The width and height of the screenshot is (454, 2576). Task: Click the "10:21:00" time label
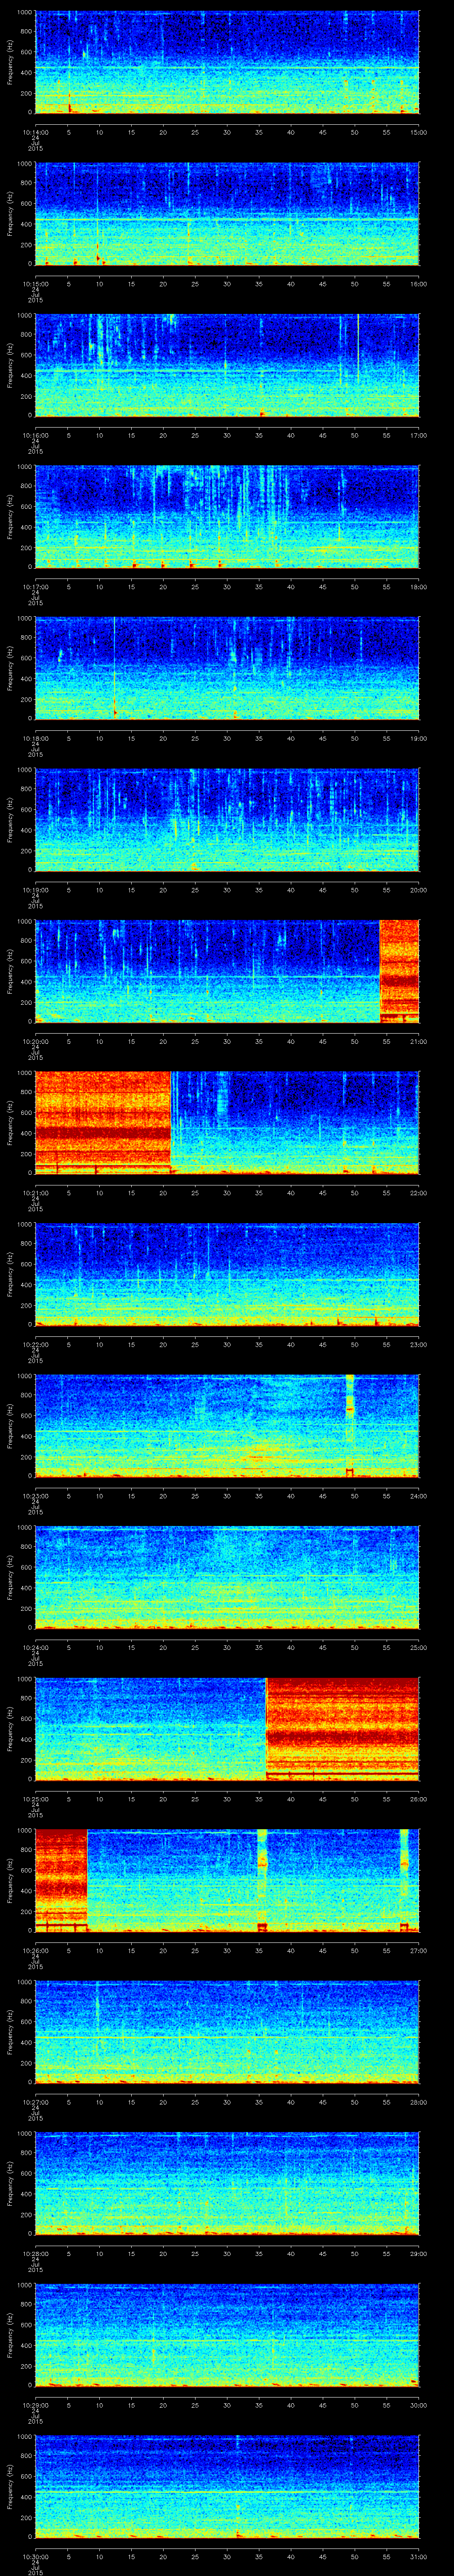tap(35, 1192)
